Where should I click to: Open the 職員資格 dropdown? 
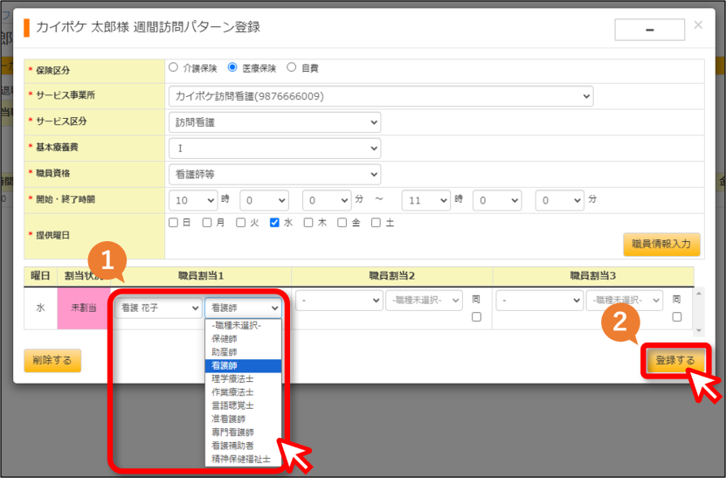coord(274,175)
